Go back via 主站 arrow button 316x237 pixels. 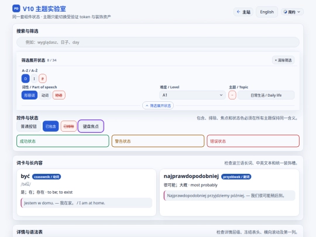(x=243, y=12)
